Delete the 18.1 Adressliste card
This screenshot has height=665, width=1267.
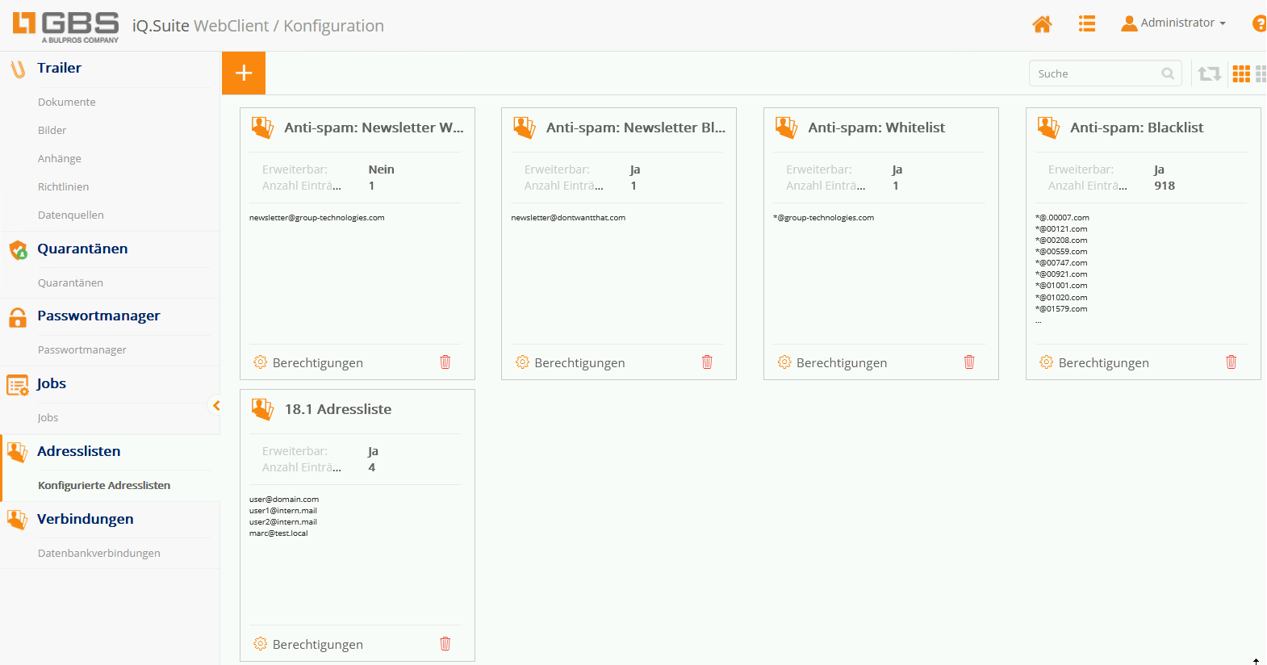pyautogui.click(x=445, y=644)
